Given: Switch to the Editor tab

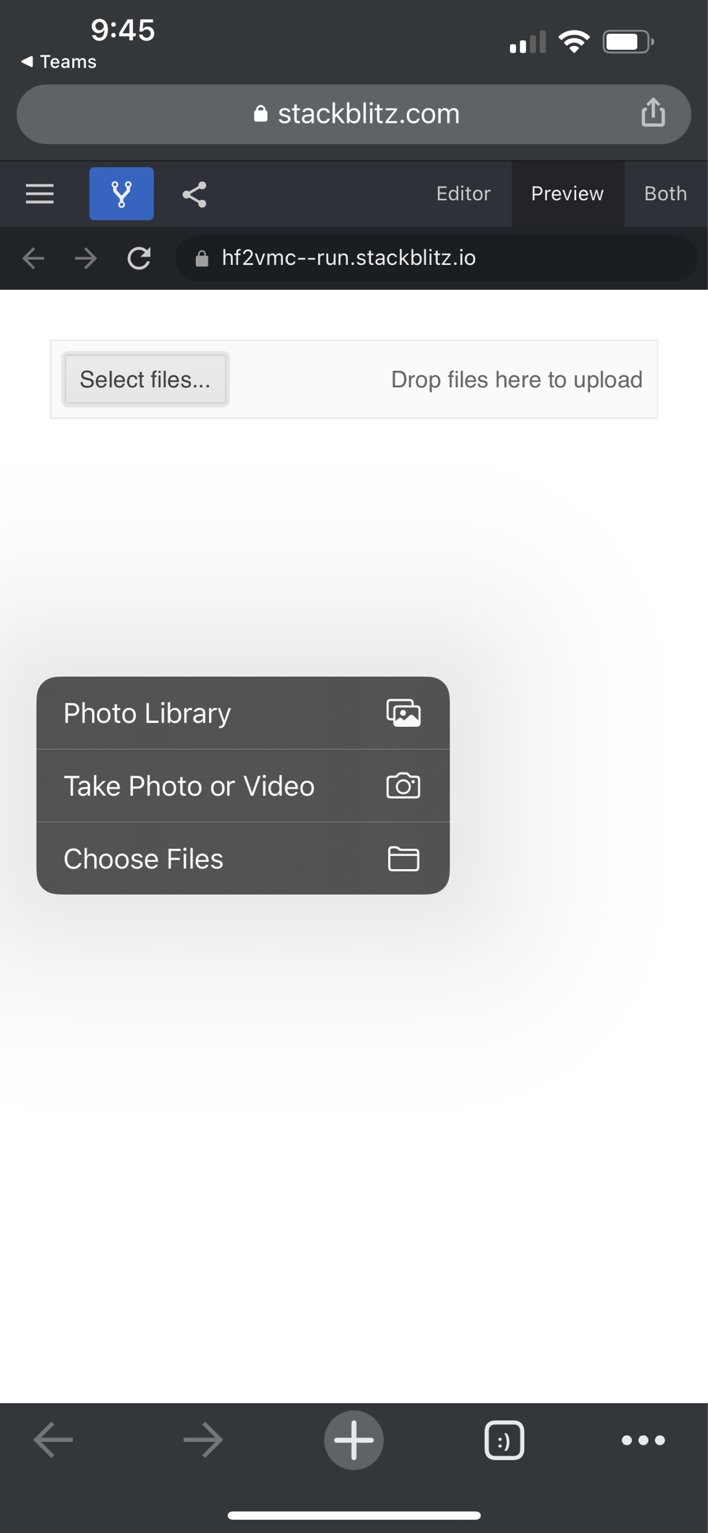Looking at the screenshot, I should (463, 193).
